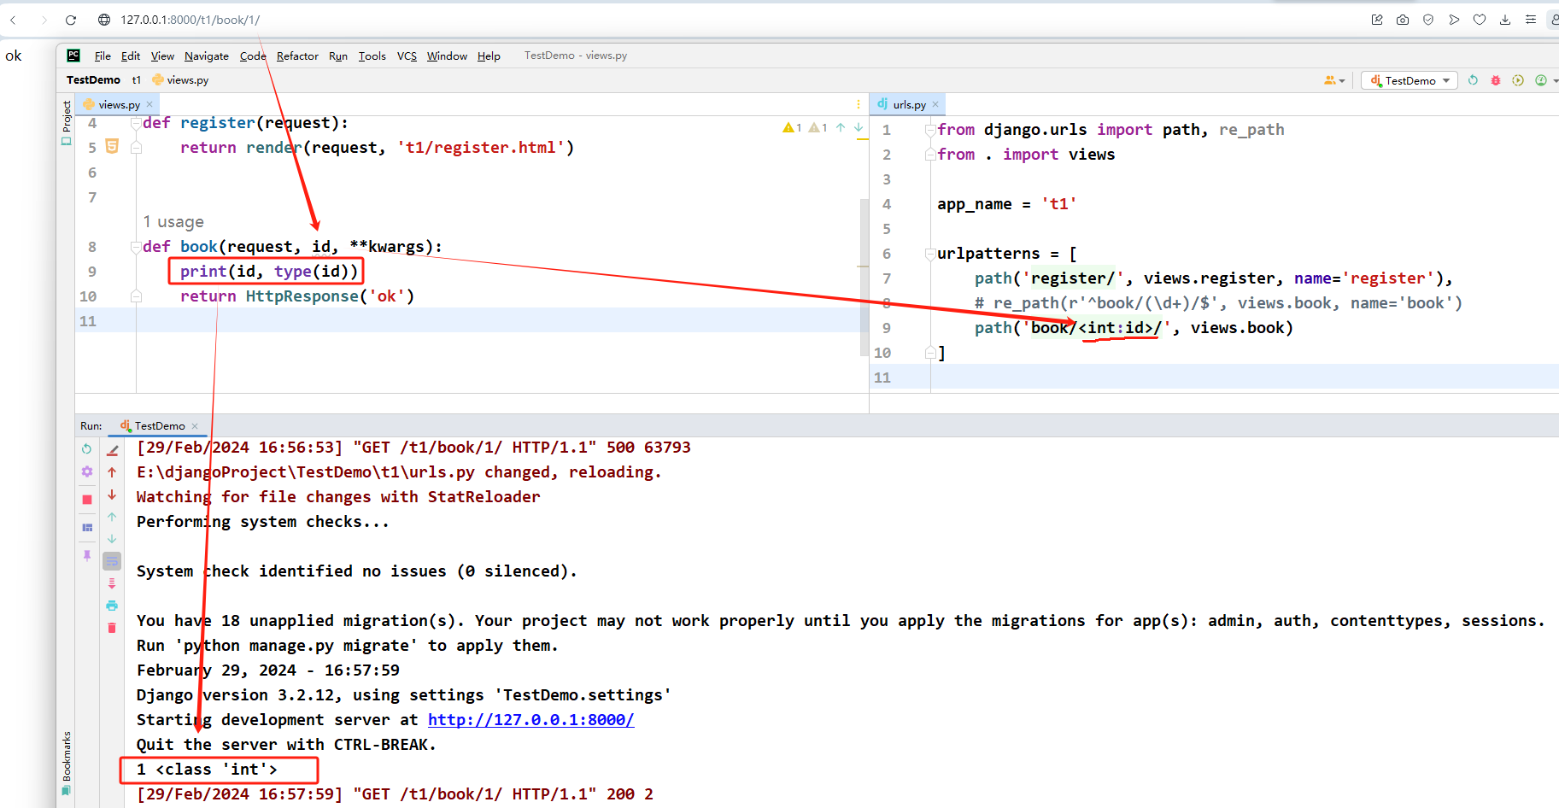Go to previous highlighted problem arrow

[x=841, y=127]
